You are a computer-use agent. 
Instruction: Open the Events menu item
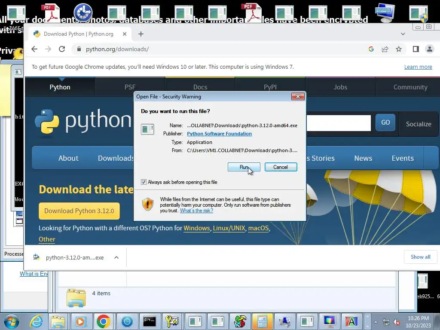pos(403,158)
